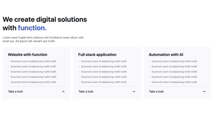Open Take a look under Automation with AI
Image resolution: width=214 pixels, height=113 pixels.
point(156,92)
